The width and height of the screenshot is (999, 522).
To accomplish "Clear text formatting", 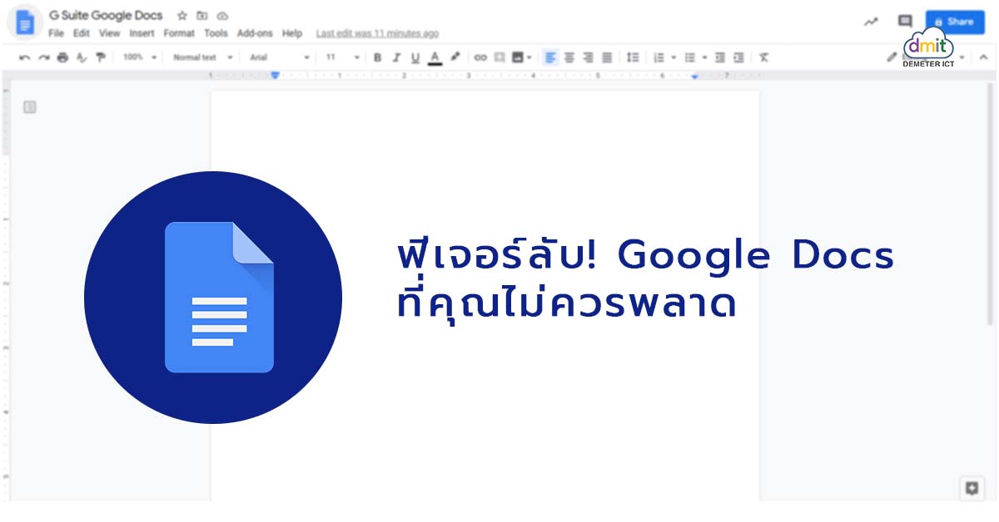I will pyautogui.click(x=764, y=57).
